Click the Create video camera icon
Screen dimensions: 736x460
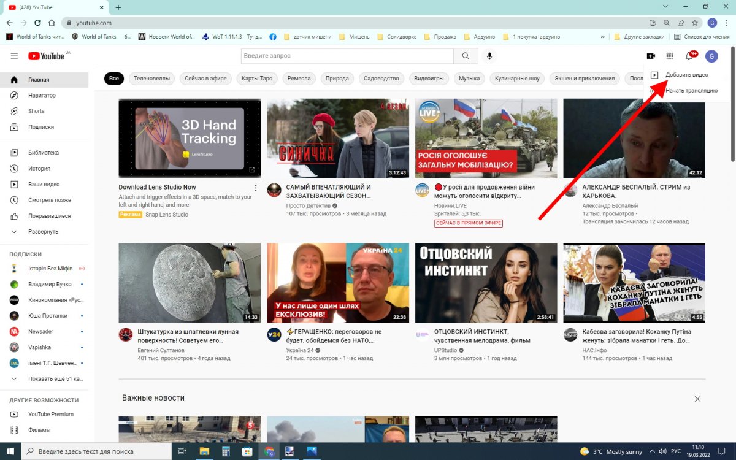(x=651, y=56)
